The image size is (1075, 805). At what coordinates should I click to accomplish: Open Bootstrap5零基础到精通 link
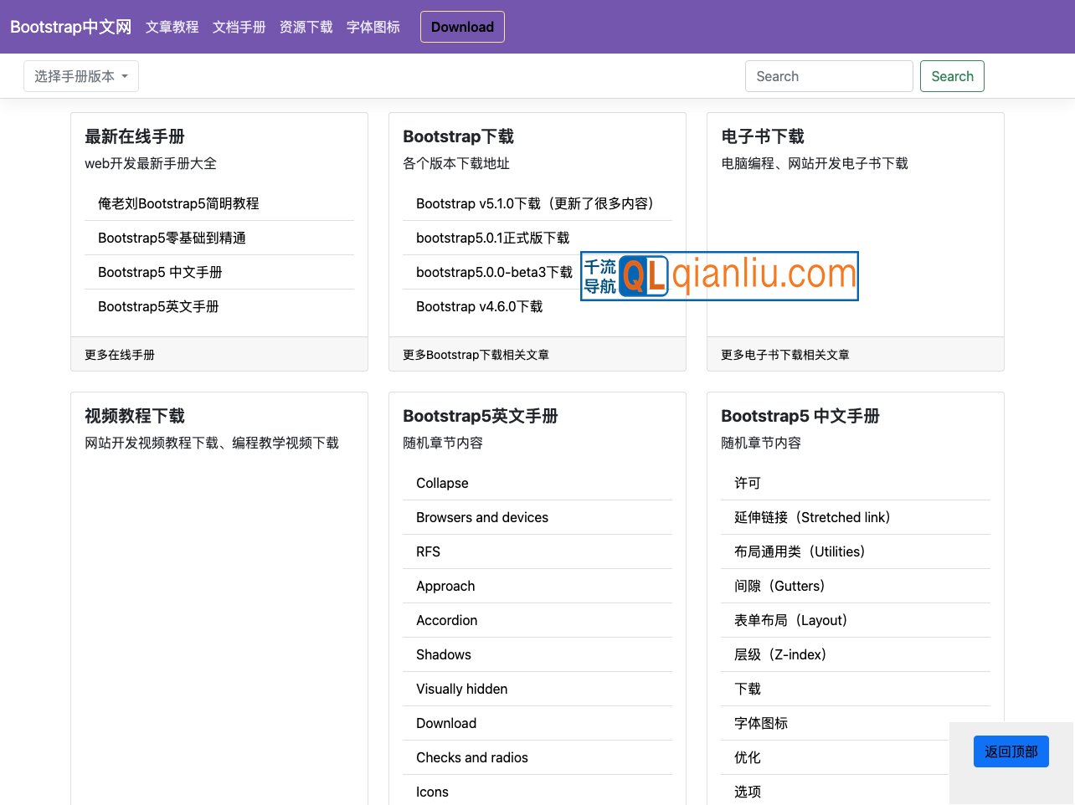(x=172, y=238)
